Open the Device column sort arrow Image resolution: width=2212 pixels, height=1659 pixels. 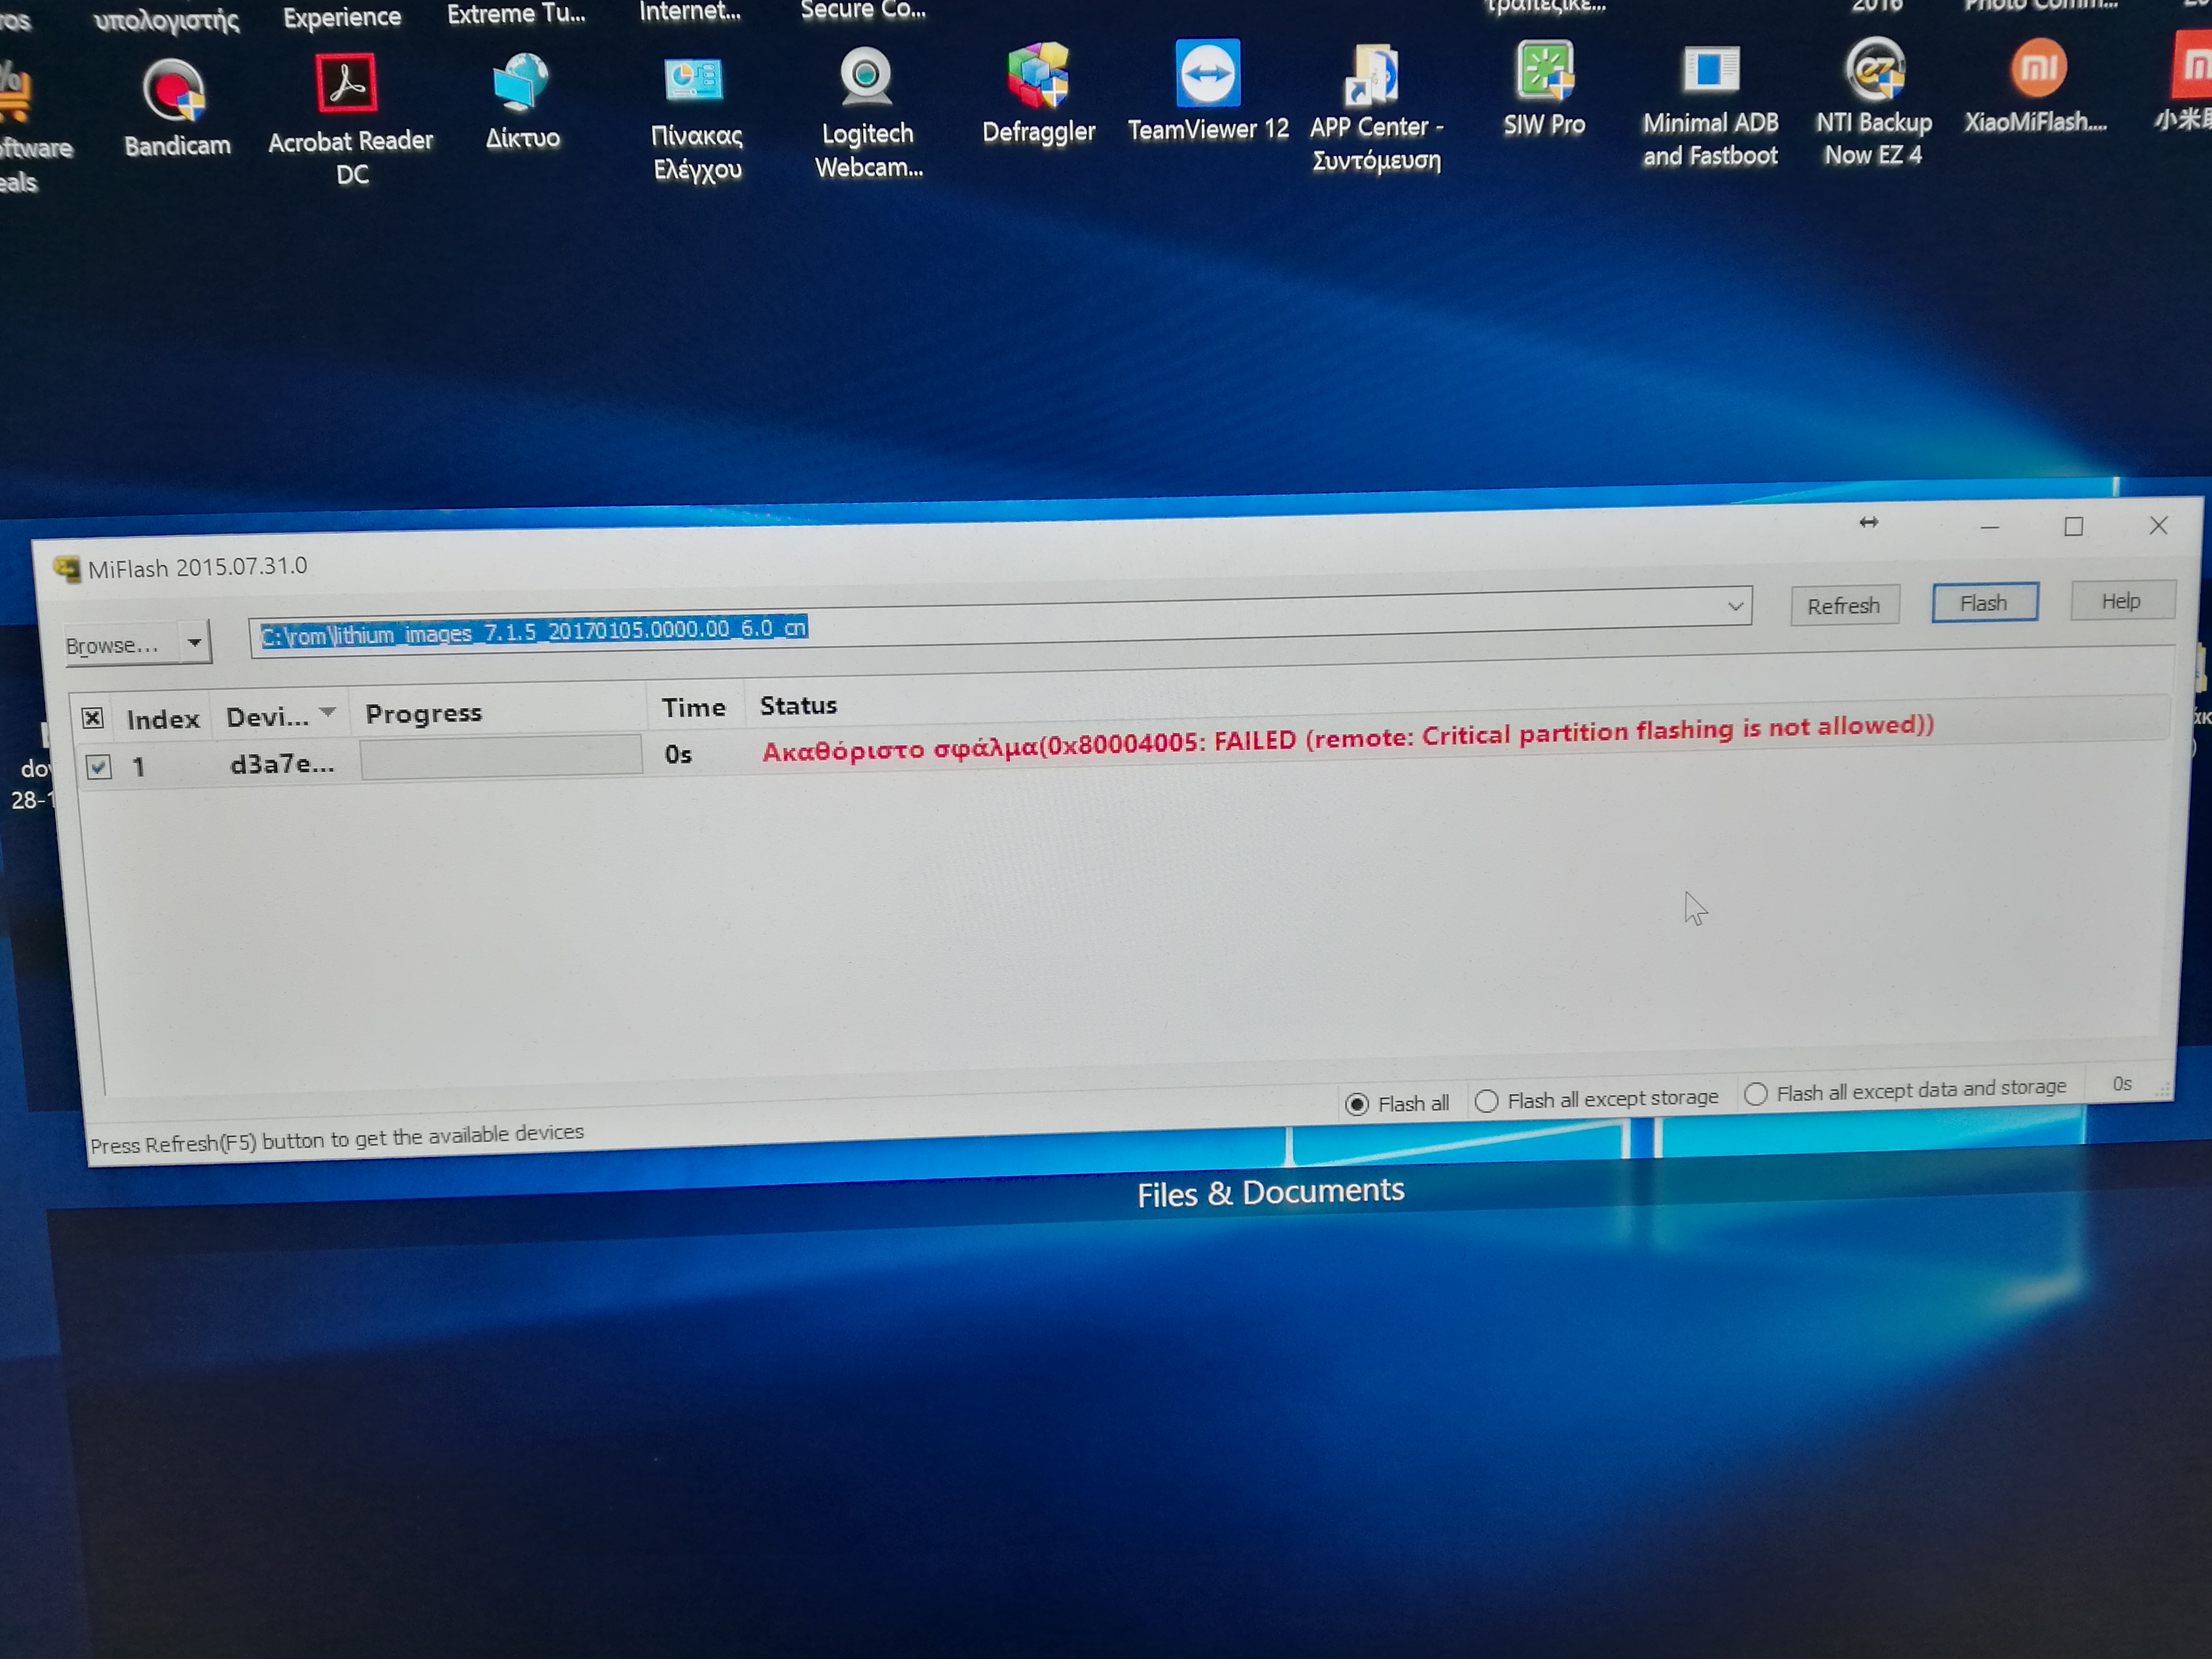(x=327, y=713)
